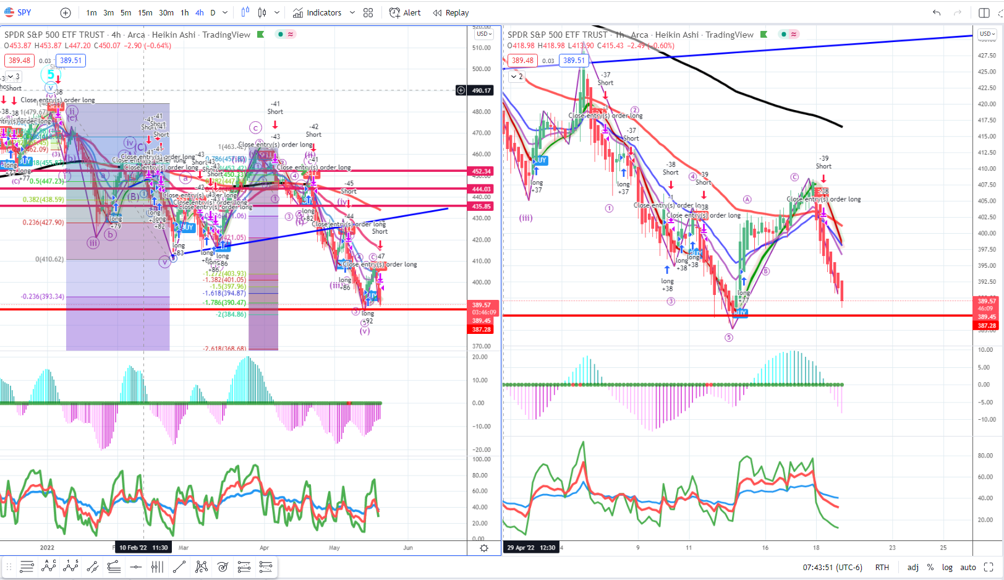1004x580 pixels.
Task: Select the XABCD pattern tool
Action: [201, 566]
